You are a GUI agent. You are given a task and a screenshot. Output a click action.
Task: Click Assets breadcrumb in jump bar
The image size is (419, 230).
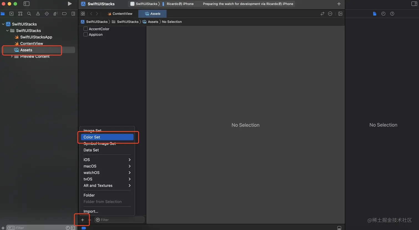[150, 22]
